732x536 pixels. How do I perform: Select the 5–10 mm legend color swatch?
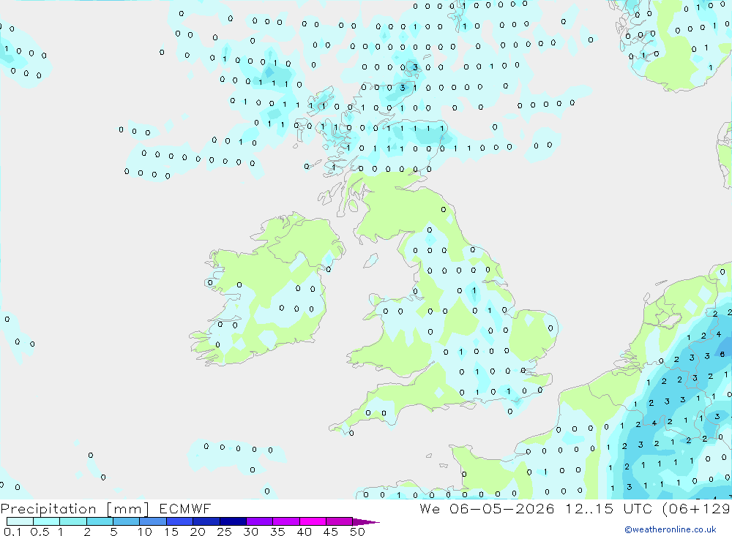(127, 521)
